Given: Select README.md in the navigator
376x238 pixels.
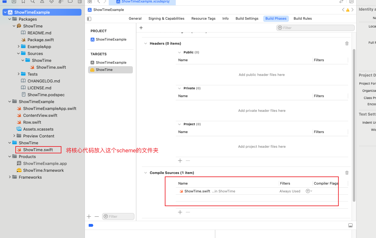Looking at the screenshot, I should click(39, 33).
